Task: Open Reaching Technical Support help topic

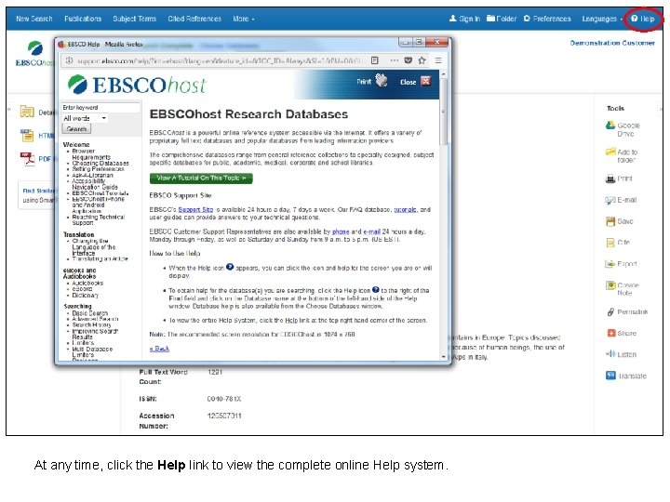Action: [98, 219]
